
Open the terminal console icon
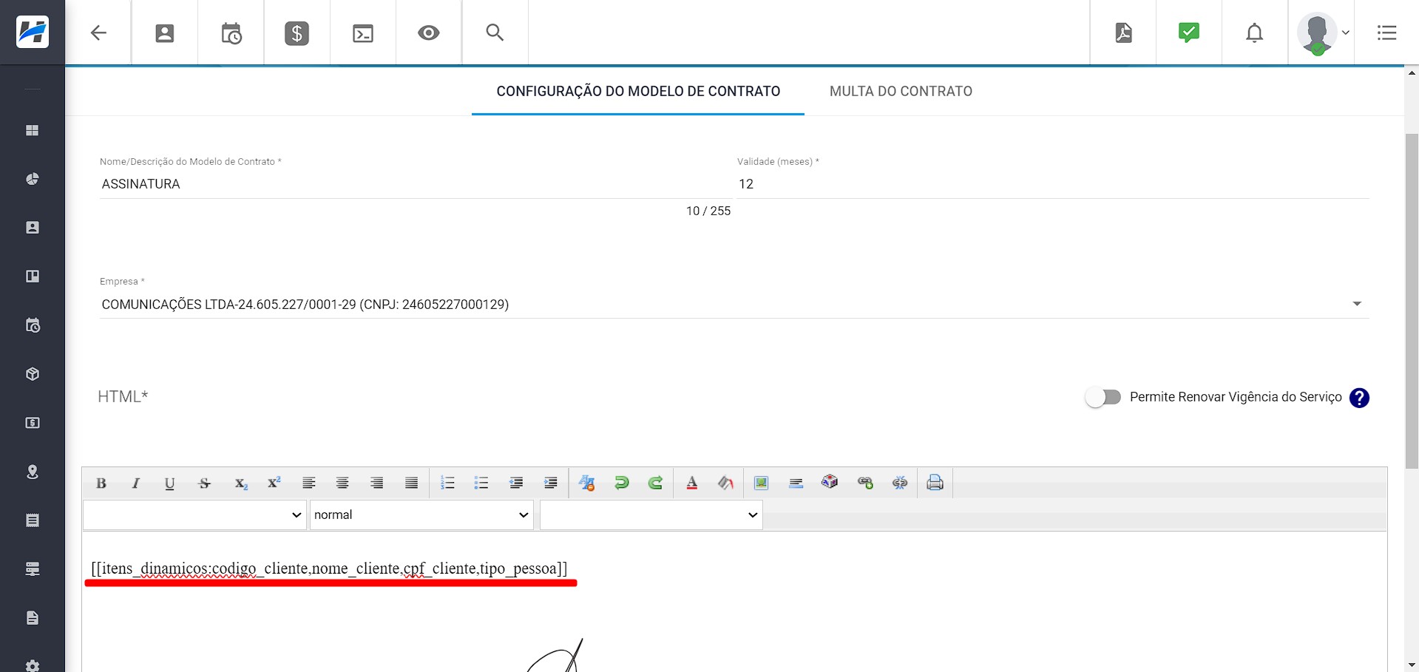pyautogui.click(x=362, y=33)
